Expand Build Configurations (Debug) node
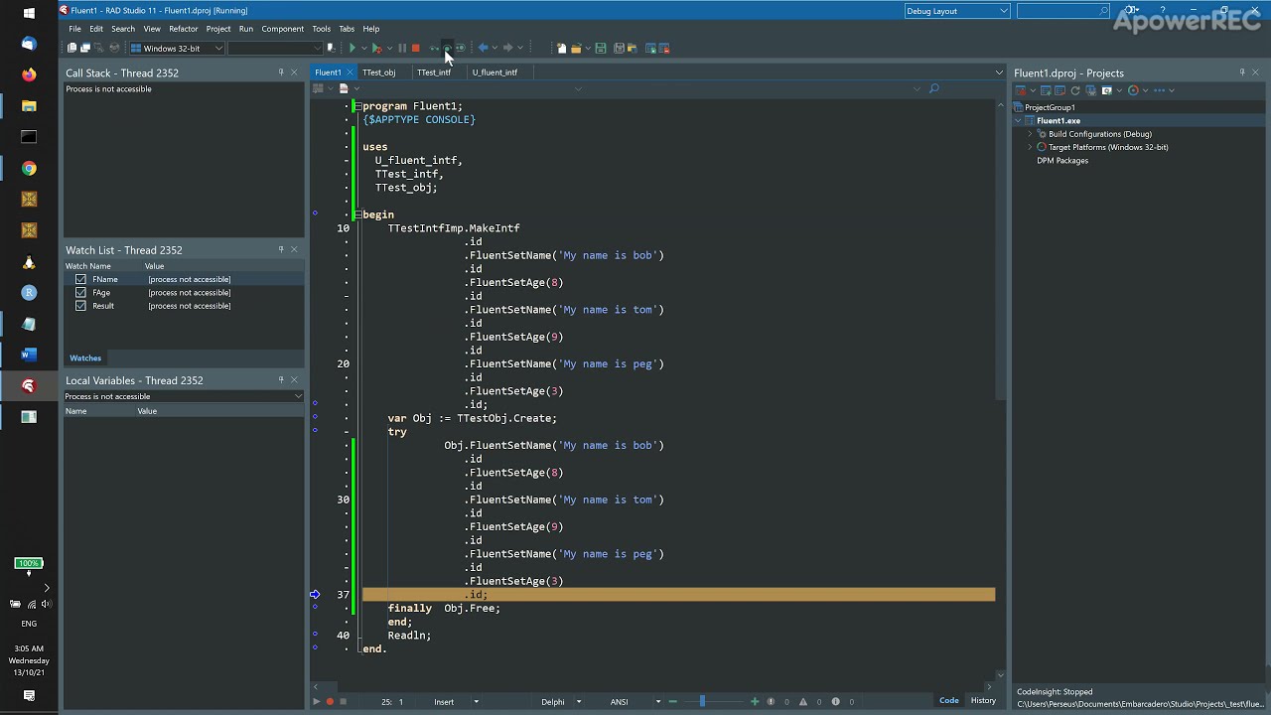1271x715 pixels. [x=1030, y=134]
